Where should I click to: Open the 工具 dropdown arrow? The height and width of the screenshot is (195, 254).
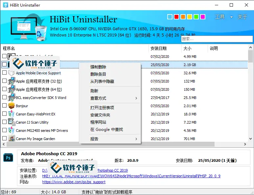tap(231, 17)
